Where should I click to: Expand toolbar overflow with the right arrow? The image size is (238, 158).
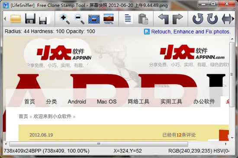pos(233,19)
